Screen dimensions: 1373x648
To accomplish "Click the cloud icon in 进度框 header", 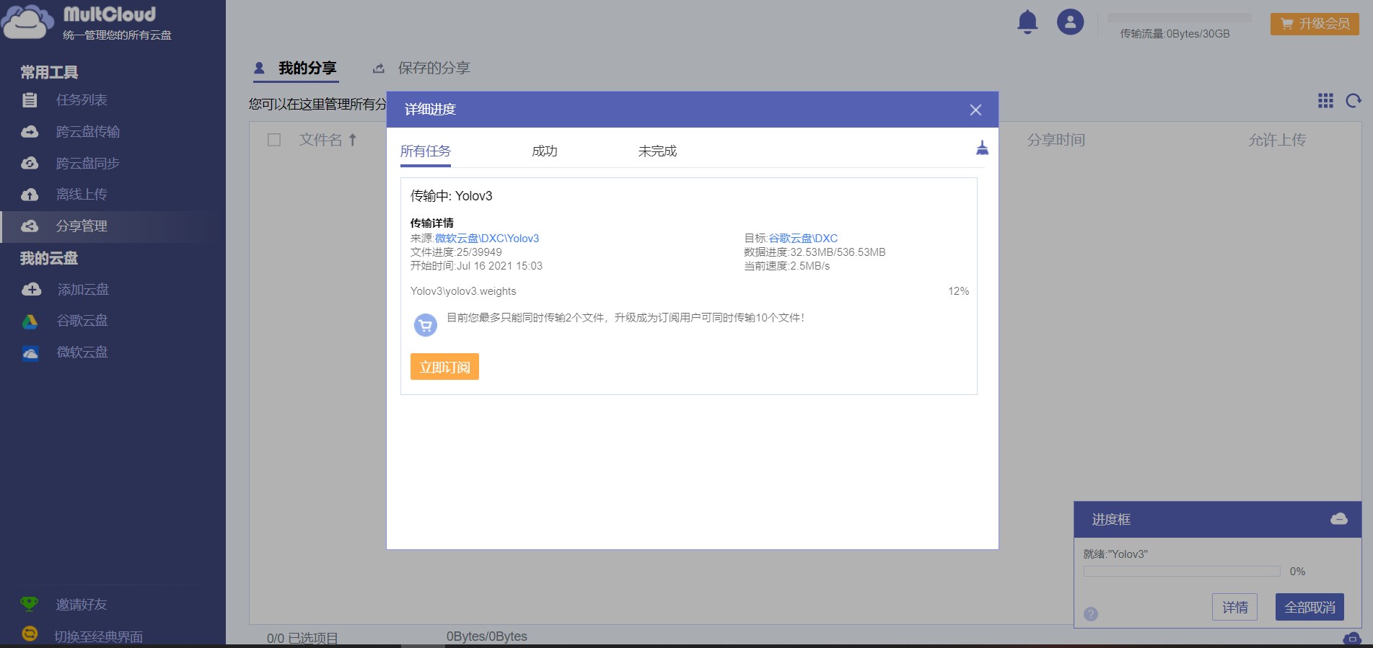I will coord(1339,519).
